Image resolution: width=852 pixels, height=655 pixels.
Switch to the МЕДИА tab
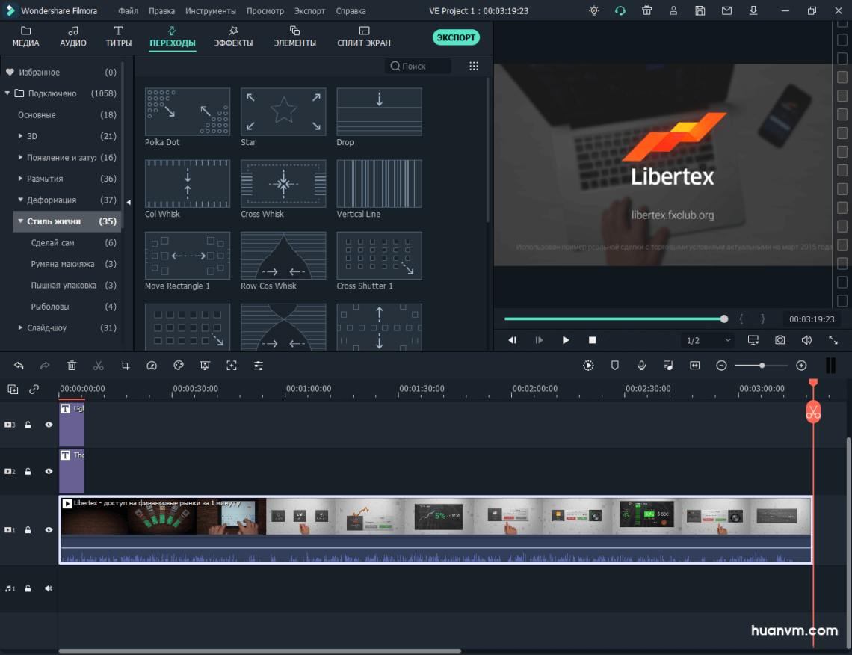tap(25, 37)
